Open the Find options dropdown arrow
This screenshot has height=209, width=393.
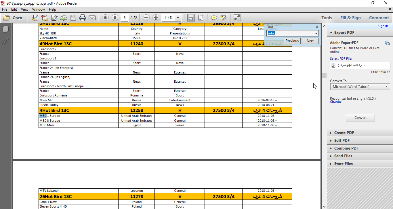[x=316, y=33]
